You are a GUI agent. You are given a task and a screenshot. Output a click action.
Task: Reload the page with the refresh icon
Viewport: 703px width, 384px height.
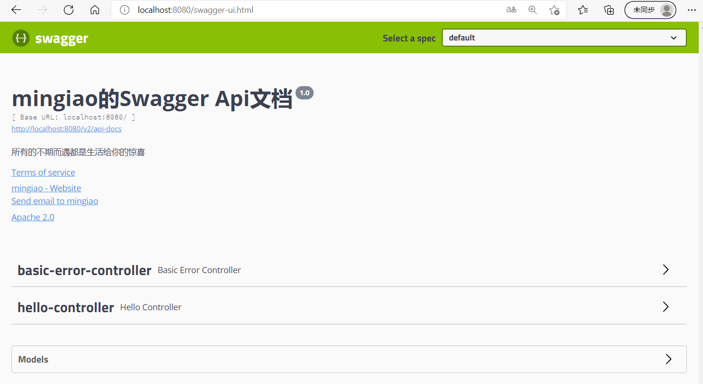pyautogui.click(x=69, y=10)
